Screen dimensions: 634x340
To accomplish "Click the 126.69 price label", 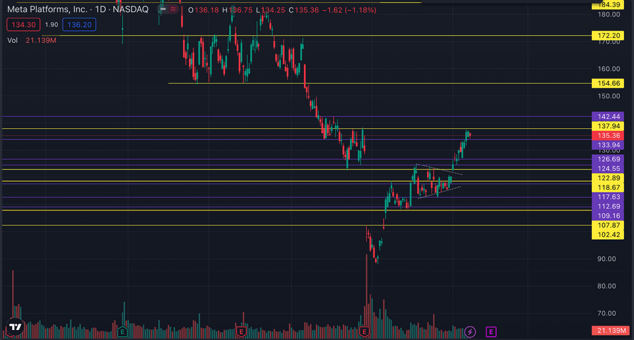I will tap(609, 159).
